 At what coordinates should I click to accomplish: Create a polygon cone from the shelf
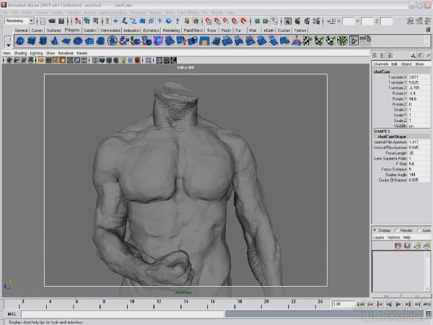pyautogui.click(x=55, y=41)
